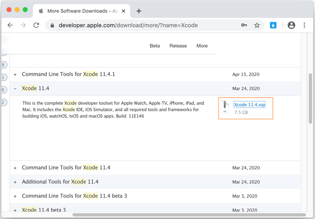Click the 7.5 GB file size
The height and width of the screenshot is (219, 315).
click(241, 112)
